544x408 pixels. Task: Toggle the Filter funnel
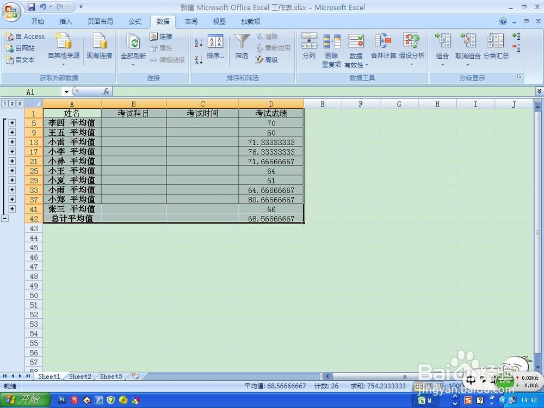[x=242, y=46]
